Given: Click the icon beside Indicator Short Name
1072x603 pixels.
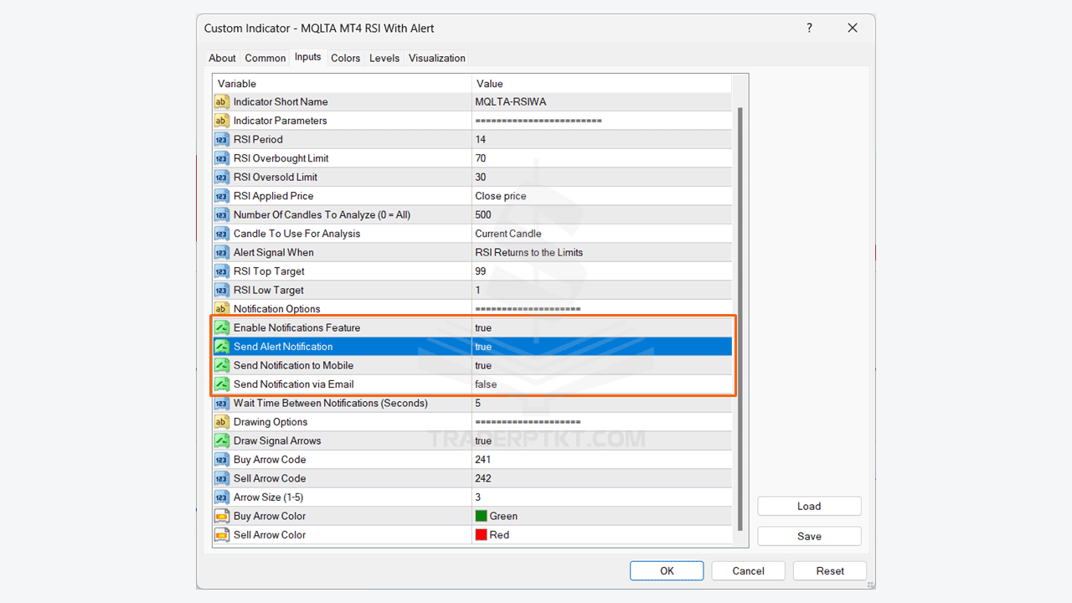Looking at the screenshot, I should click(222, 101).
